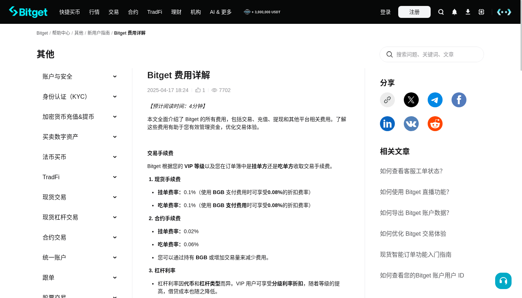Expand the 现货交易 sidebar section
Screen dimensions: 522x298
[80, 197]
